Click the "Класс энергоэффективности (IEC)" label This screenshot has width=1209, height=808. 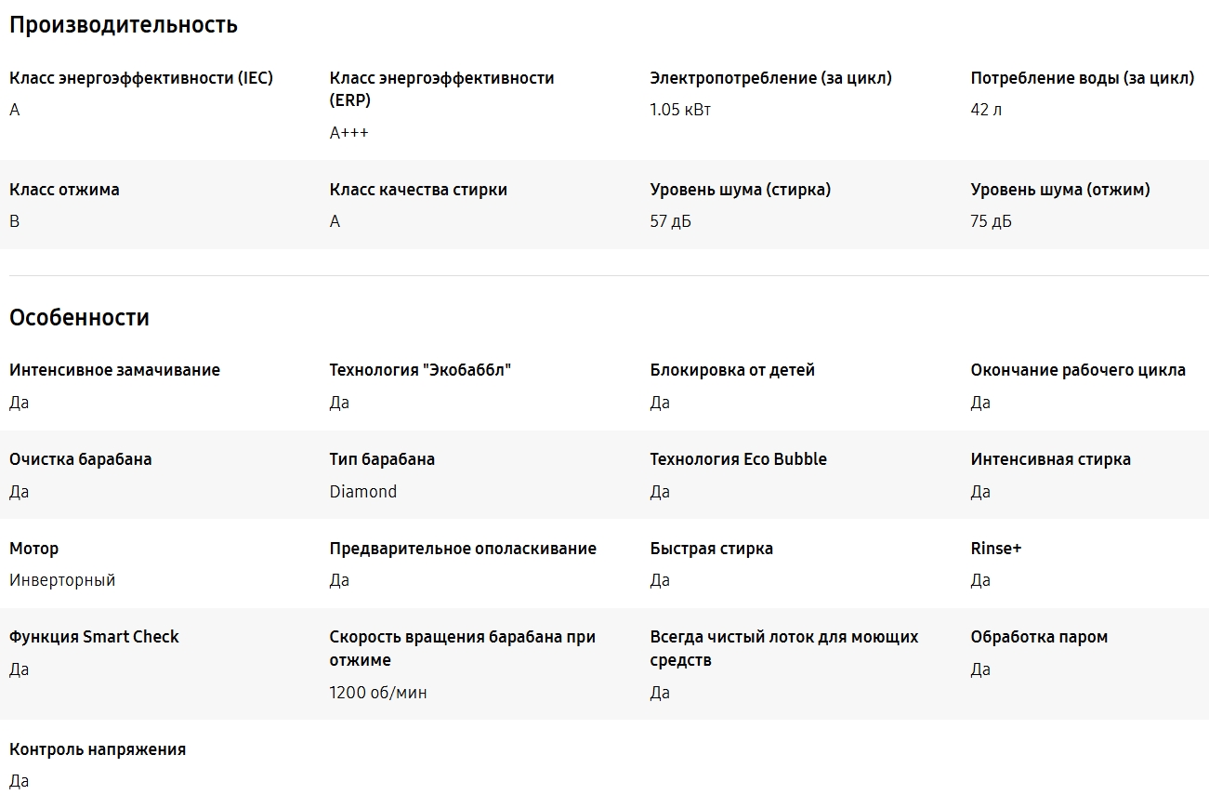click(x=141, y=78)
